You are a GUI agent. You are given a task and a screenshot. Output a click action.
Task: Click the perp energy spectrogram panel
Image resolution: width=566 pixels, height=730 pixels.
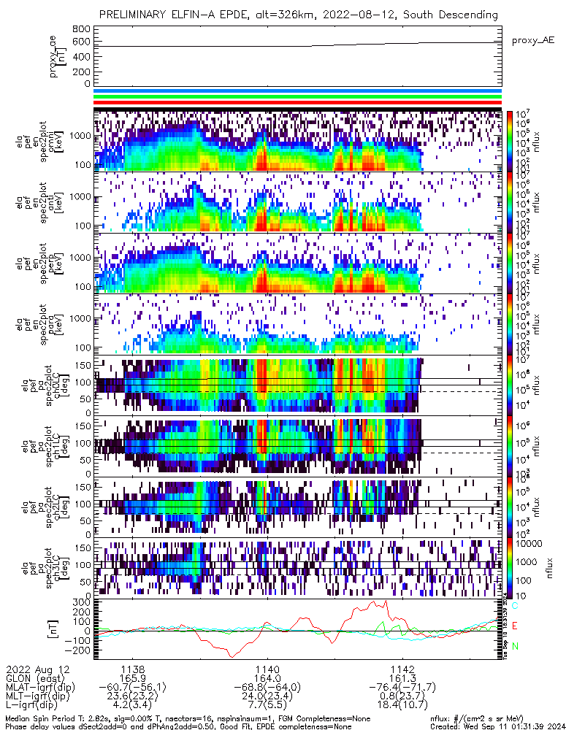pyautogui.click(x=298, y=263)
